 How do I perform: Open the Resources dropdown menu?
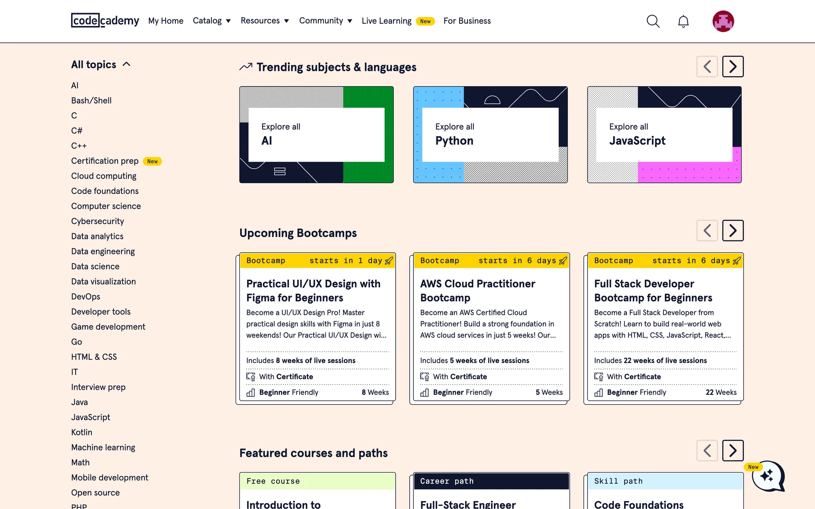(264, 21)
